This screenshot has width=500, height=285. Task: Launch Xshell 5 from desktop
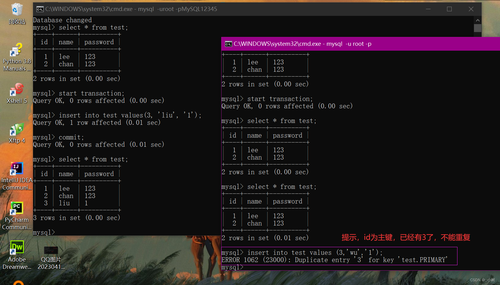(x=17, y=93)
